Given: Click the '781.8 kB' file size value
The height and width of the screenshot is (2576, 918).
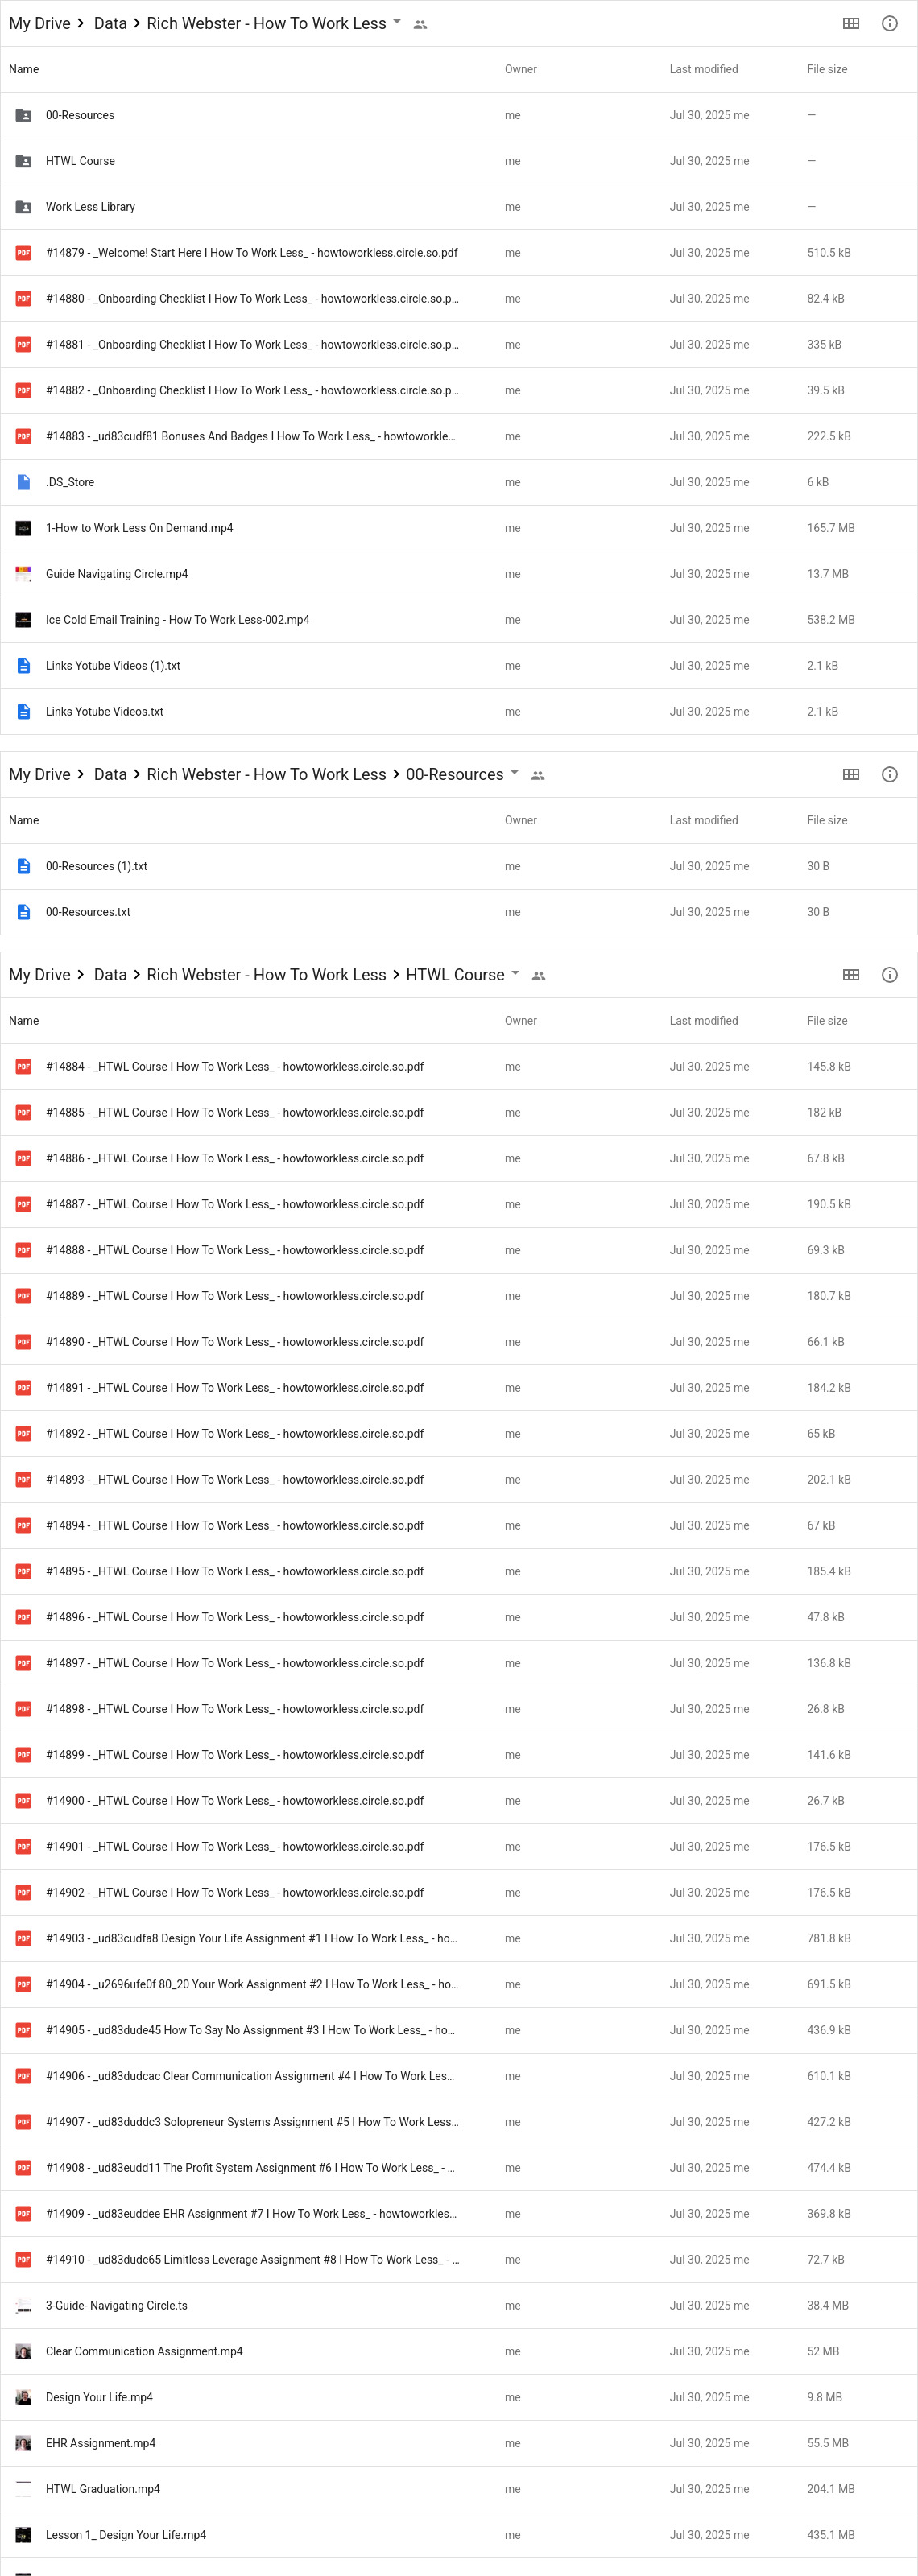Looking at the screenshot, I should tap(829, 1938).
